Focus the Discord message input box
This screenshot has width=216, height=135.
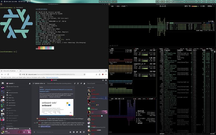point(52,132)
